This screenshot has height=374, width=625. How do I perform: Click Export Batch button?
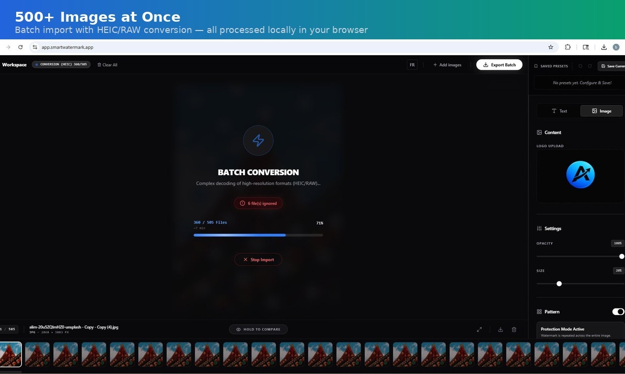click(499, 65)
